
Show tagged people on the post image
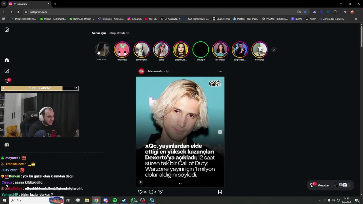pos(141,182)
